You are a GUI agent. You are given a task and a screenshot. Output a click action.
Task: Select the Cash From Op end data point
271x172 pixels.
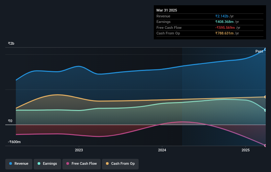click(x=265, y=97)
